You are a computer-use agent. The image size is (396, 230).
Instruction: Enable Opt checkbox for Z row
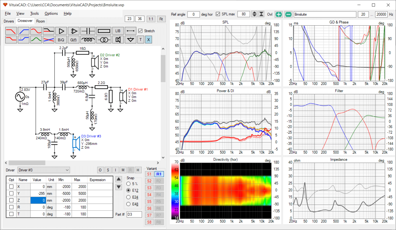pos(11,200)
